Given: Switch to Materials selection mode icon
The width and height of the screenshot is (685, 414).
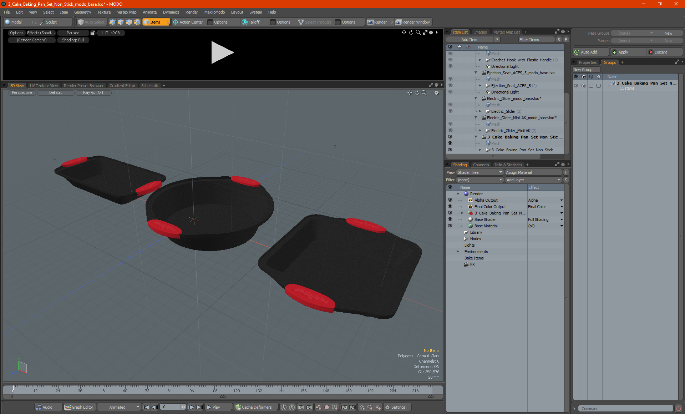Looking at the screenshot, I should (137, 22).
